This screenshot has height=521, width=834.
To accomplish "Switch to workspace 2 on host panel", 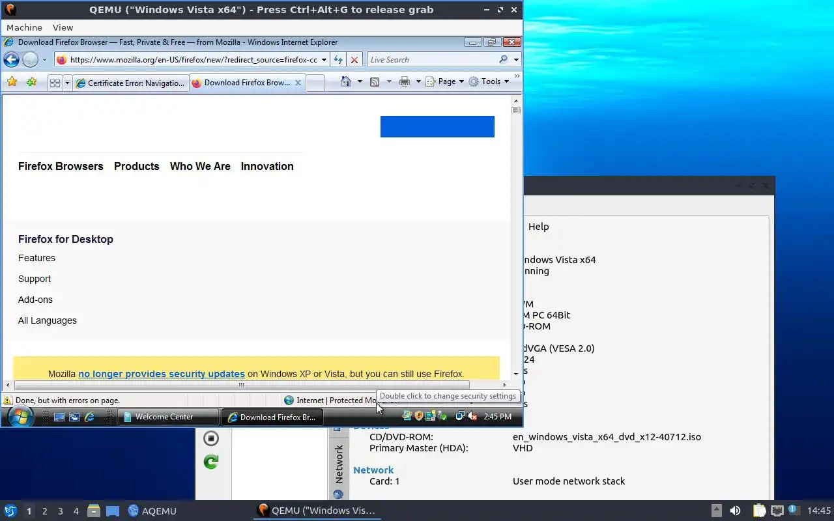I will [x=44, y=511].
